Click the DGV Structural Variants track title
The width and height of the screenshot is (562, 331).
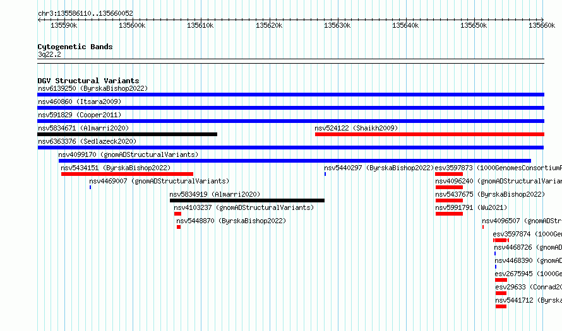pyautogui.click(x=88, y=81)
